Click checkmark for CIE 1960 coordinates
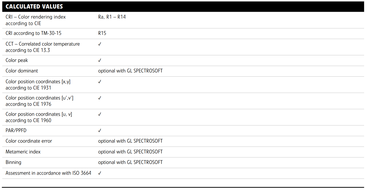 100,114
